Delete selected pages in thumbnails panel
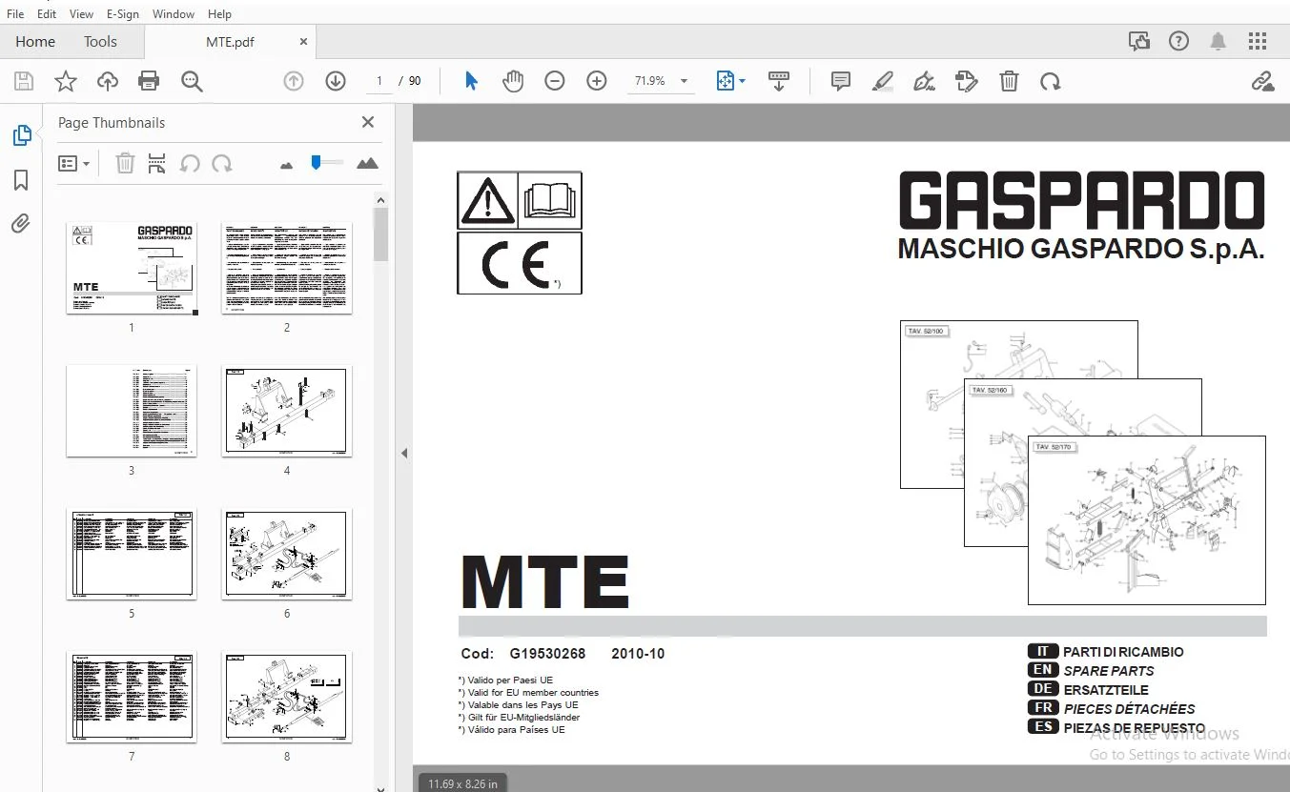Screen dimensions: 1290x792 [x=125, y=164]
